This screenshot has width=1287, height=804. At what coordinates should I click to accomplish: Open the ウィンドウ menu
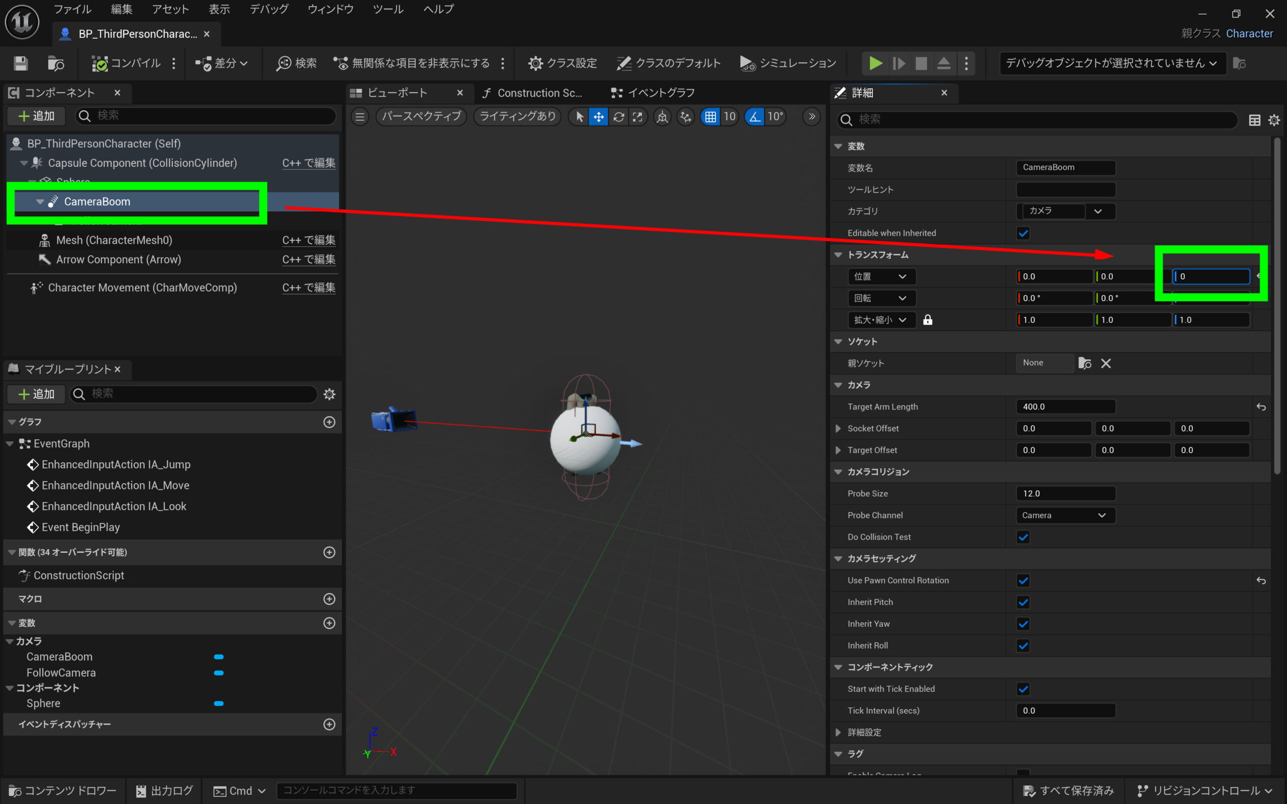330,9
